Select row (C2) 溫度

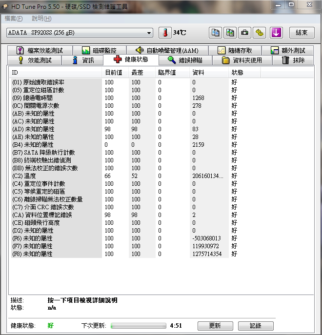point(136,176)
